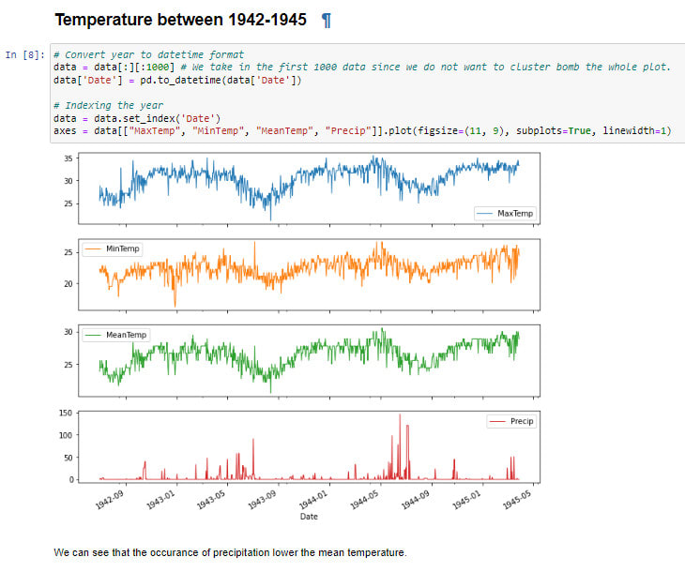This screenshot has height=572, width=685.
Task: Click the data.set_index('Date') code line
Action: pyautogui.click(x=137, y=118)
